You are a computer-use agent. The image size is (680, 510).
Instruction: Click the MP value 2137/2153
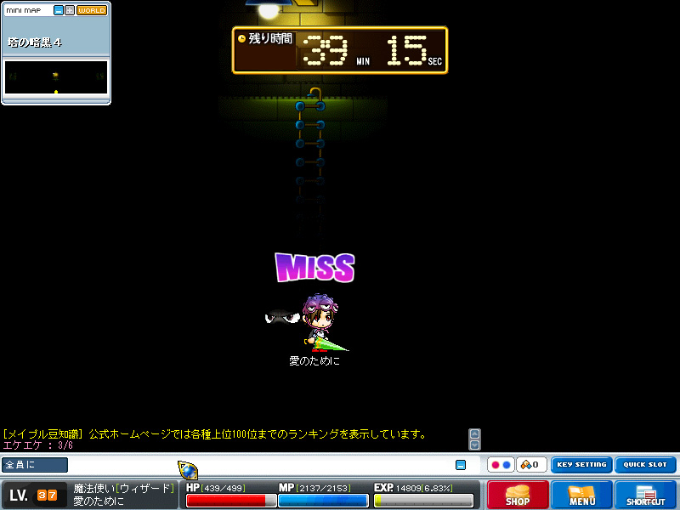324,488
